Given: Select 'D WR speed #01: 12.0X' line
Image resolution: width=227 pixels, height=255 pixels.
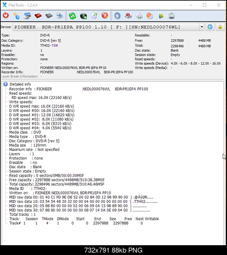Looking at the screenshot, I should click(x=41, y=115).
